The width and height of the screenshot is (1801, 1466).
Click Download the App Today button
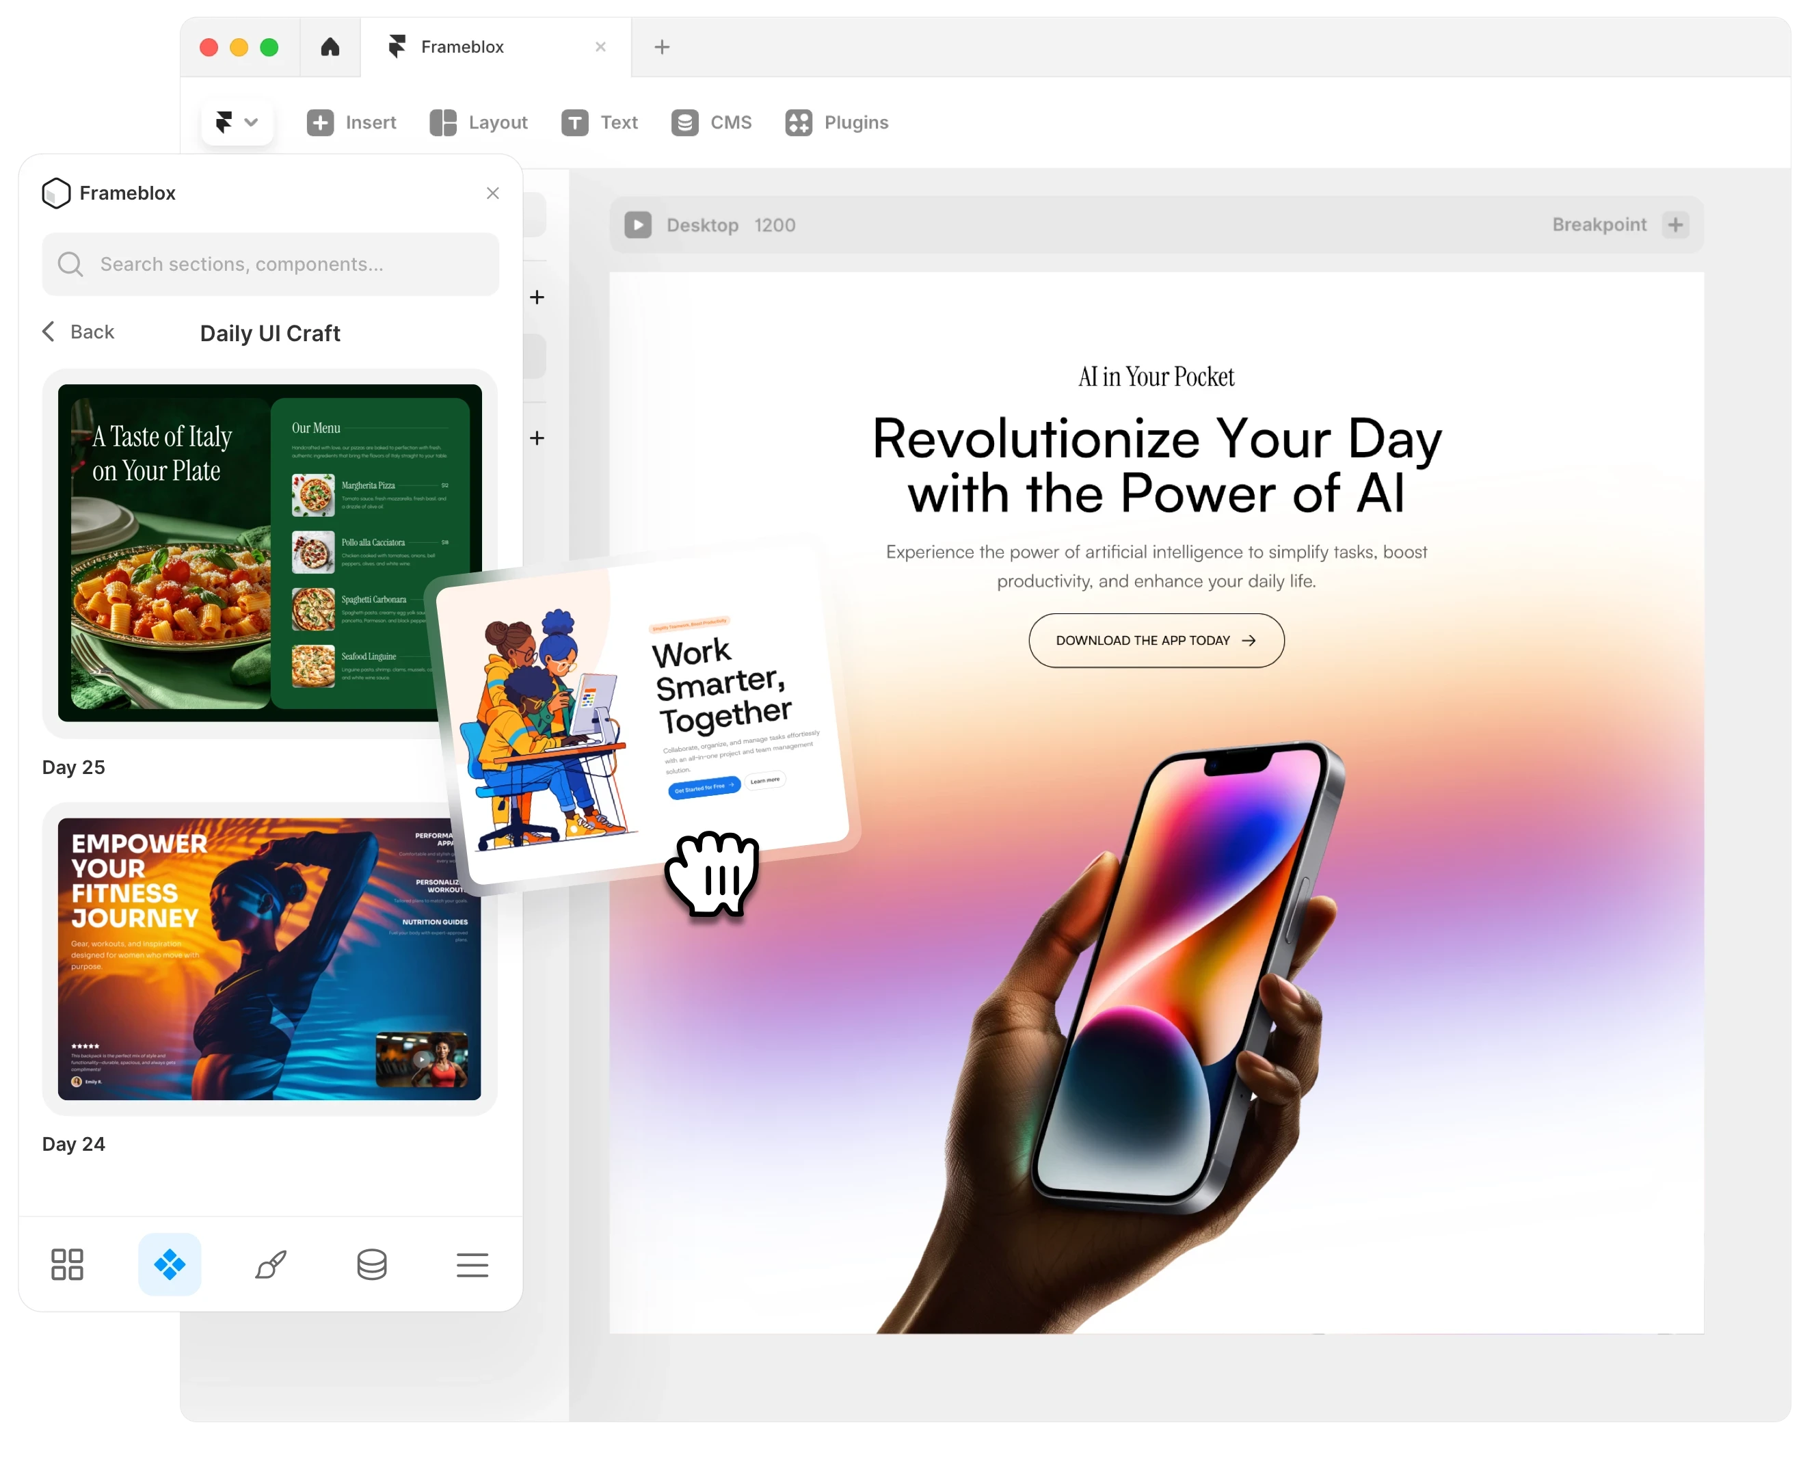click(x=1156, y=640)
